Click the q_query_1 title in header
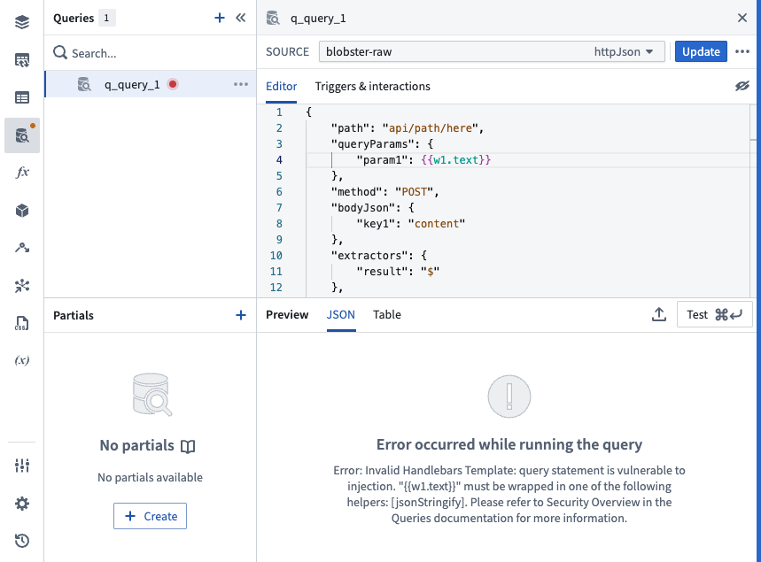 point(318,19)
